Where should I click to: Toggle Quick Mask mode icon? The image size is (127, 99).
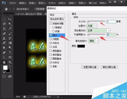(4, 76)
